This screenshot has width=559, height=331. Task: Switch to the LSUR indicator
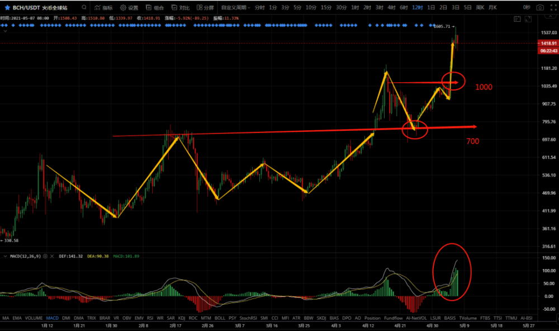click(435, 318)
